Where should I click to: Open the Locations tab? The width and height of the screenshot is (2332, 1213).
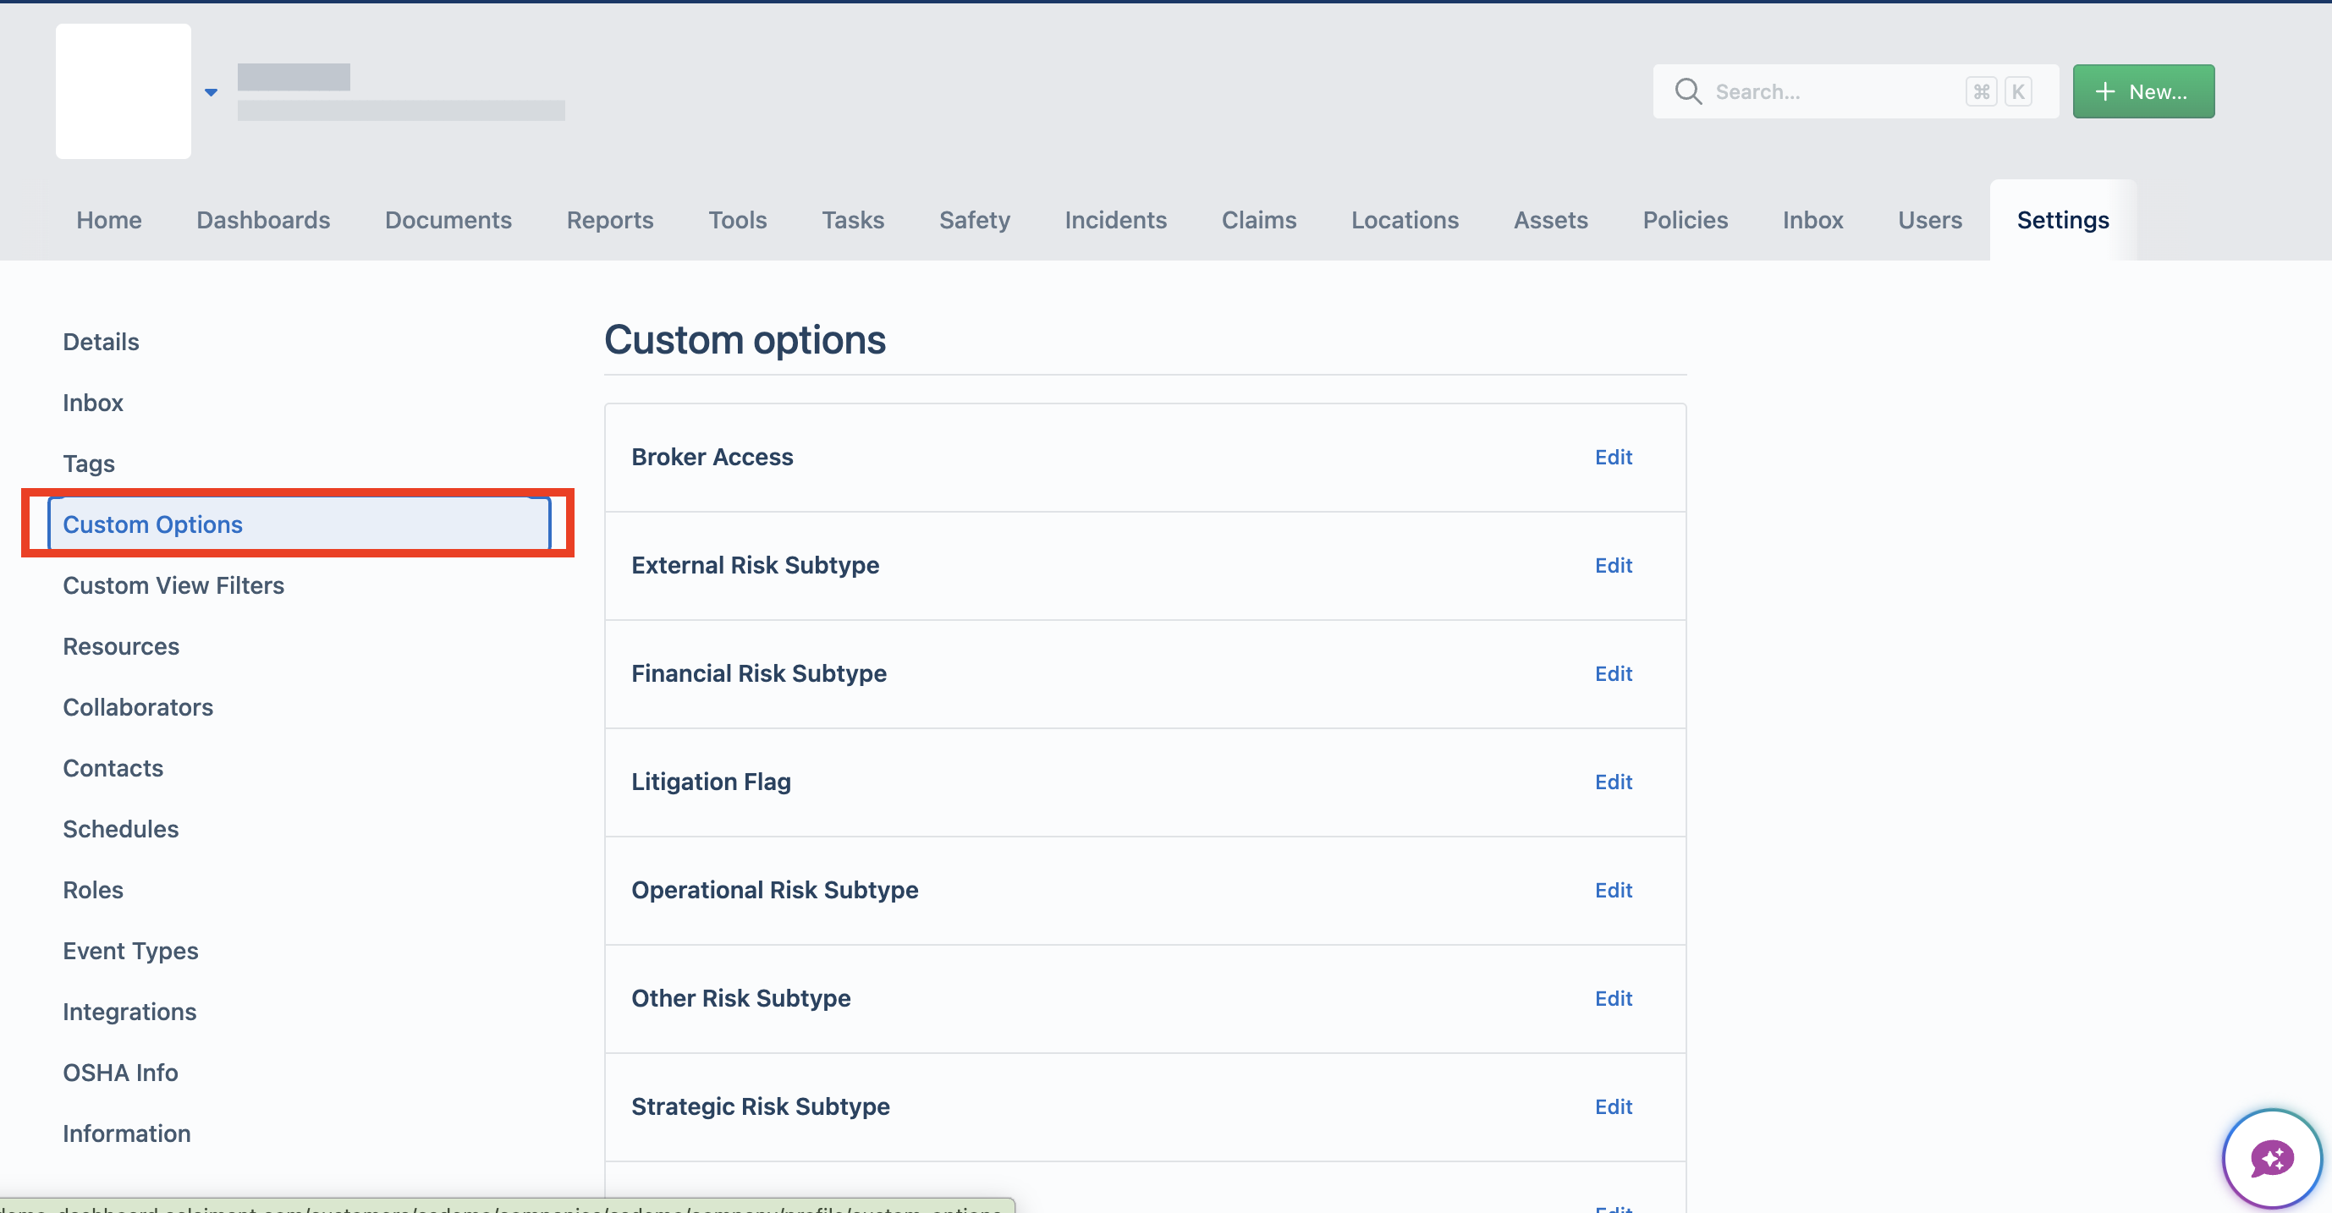1404,220
